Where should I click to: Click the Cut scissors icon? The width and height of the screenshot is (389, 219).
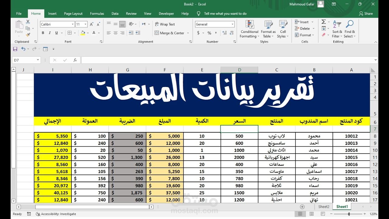point(28,22)
